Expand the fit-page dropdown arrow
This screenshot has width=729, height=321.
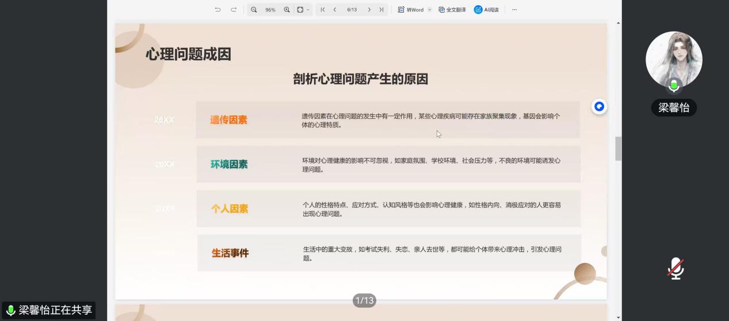click(308, 10)
